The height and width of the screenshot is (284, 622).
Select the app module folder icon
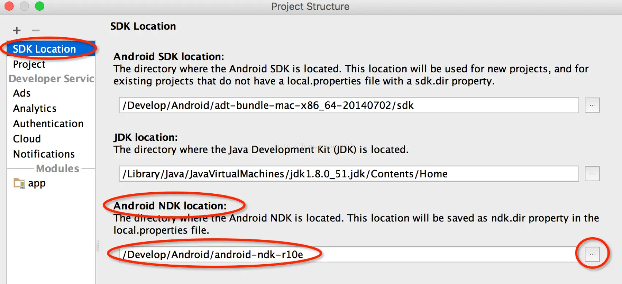[x=19, y=183]
